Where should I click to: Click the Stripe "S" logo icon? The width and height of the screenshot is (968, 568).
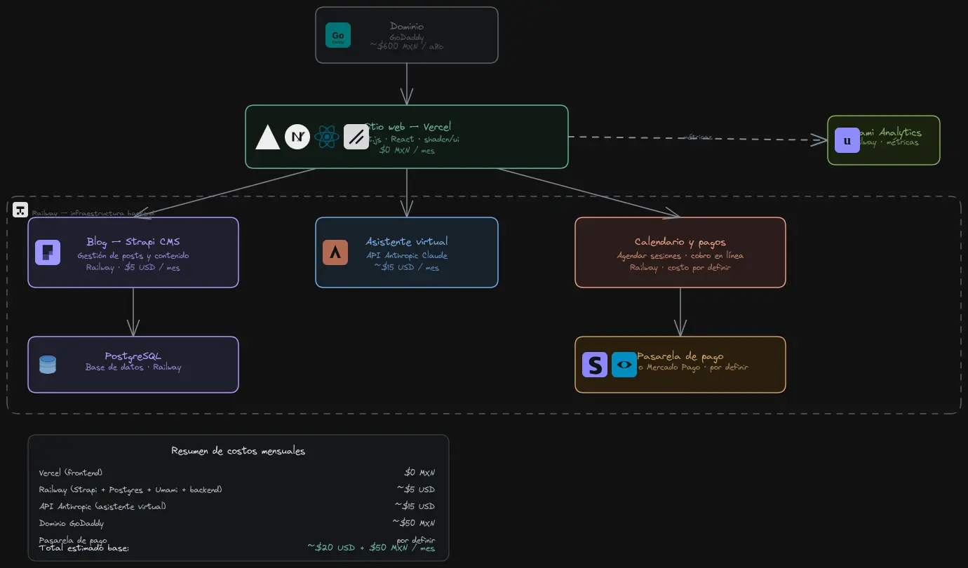tap(595, 365)
